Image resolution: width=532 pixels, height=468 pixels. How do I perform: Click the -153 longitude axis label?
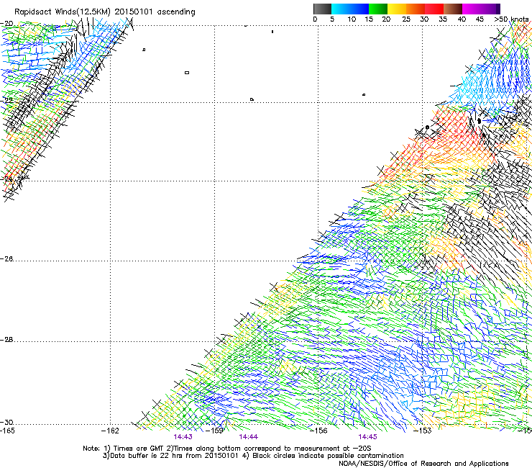pos(422,431)
